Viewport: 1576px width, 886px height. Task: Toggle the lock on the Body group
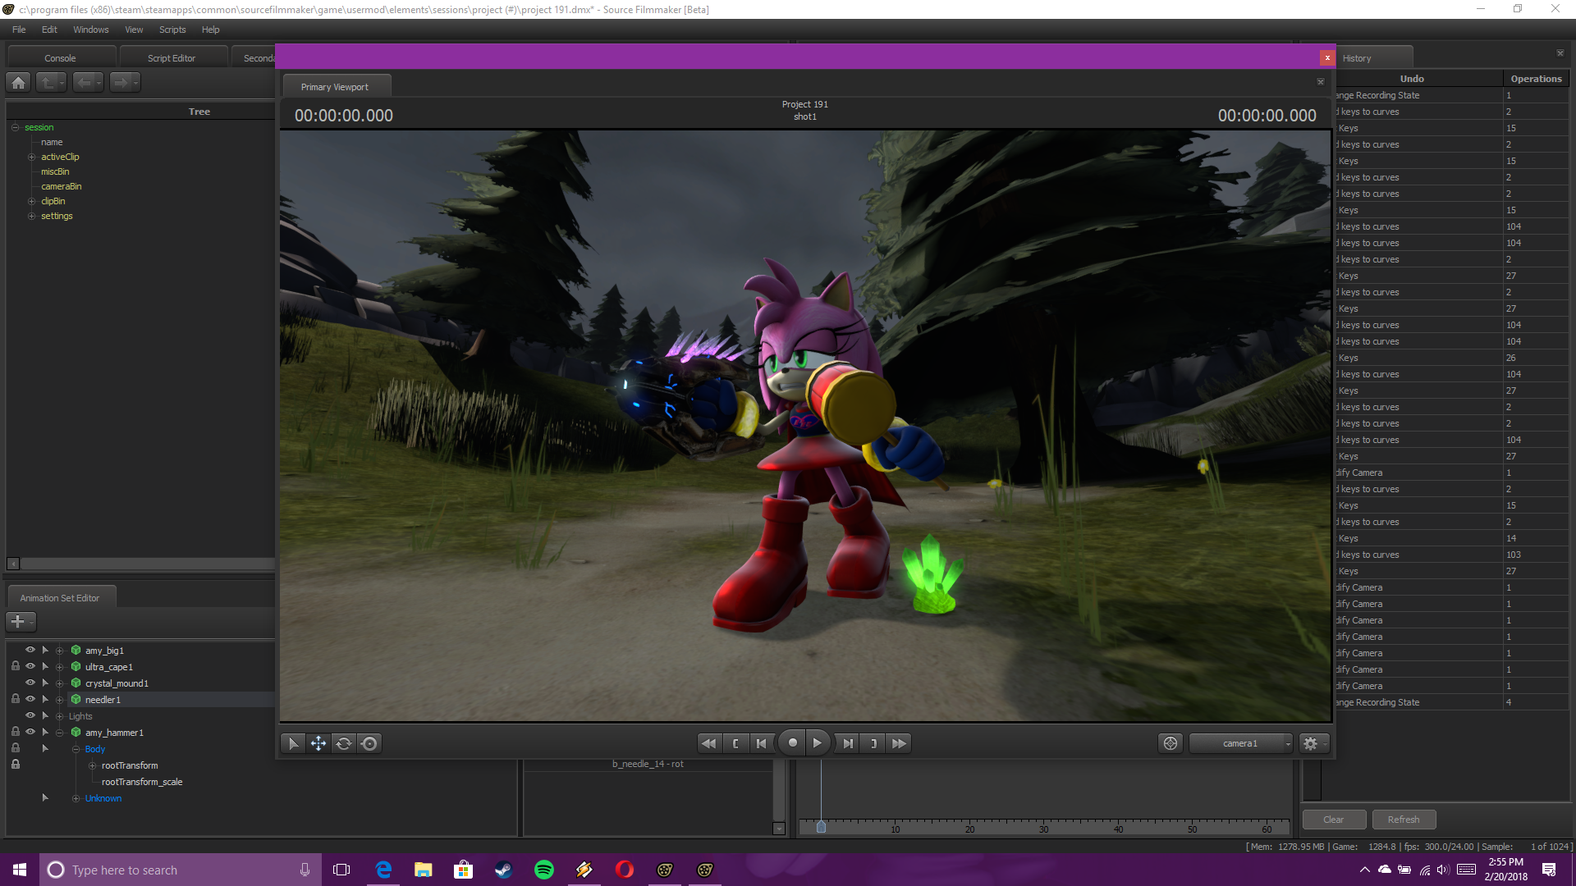click(15, 748)
